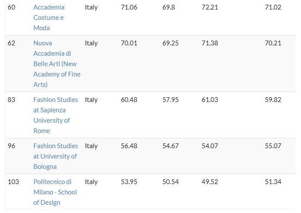Select the value 71.06
This screenshot has height=213, width=301.
(129, 7)
